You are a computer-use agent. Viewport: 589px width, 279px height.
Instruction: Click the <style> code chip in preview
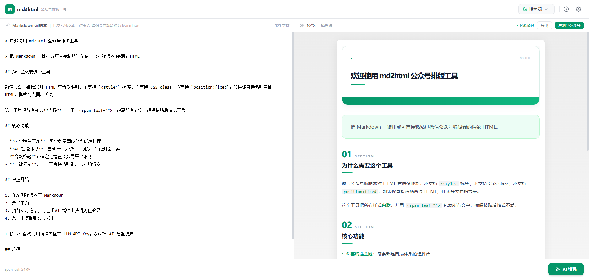pos(449,184)
